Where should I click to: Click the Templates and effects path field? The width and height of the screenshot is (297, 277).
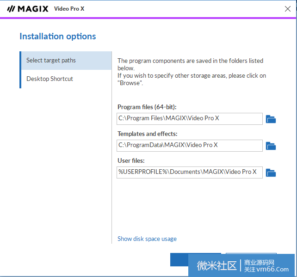pyautogui.click(x=190, y=146)
